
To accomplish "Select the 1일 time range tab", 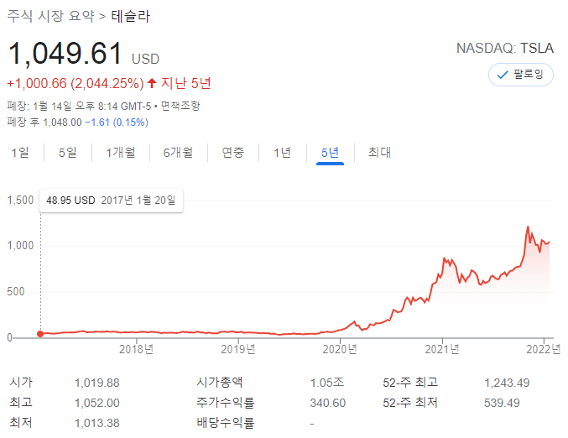I will tap(20, 153).
